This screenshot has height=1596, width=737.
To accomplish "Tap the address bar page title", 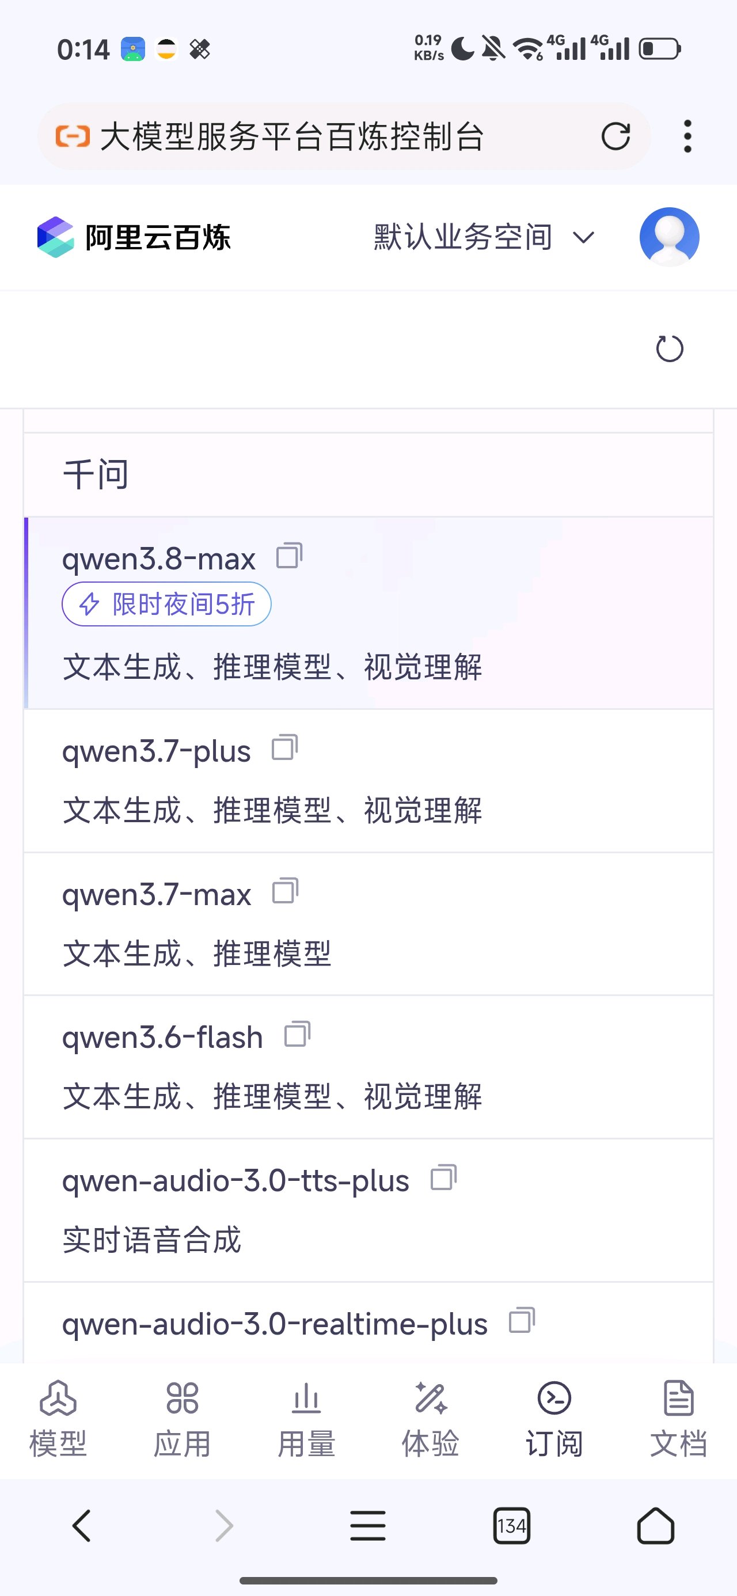I will coord(291,136).
